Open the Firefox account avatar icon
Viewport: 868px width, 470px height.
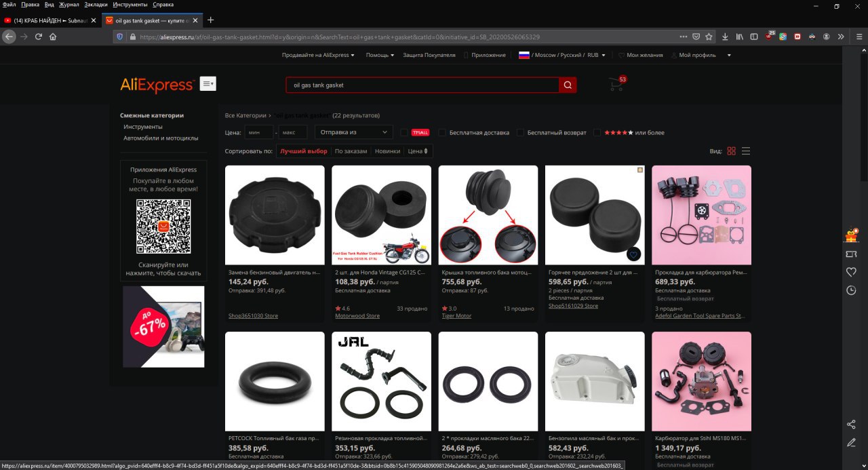pyautogui.click(x=827, y=37)
